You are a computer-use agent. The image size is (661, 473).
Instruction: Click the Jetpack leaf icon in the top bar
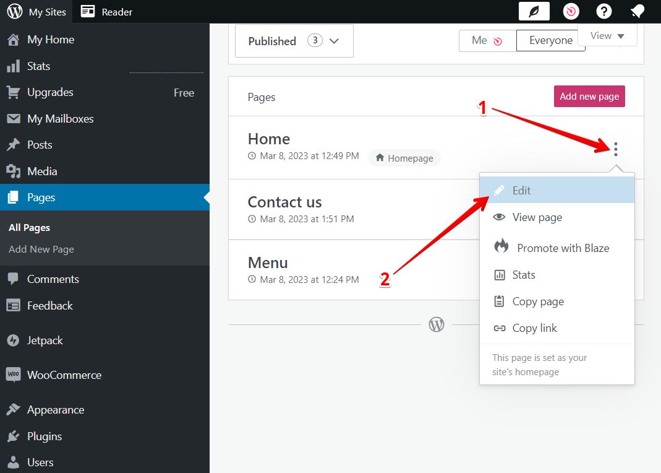tap(532, 11)
